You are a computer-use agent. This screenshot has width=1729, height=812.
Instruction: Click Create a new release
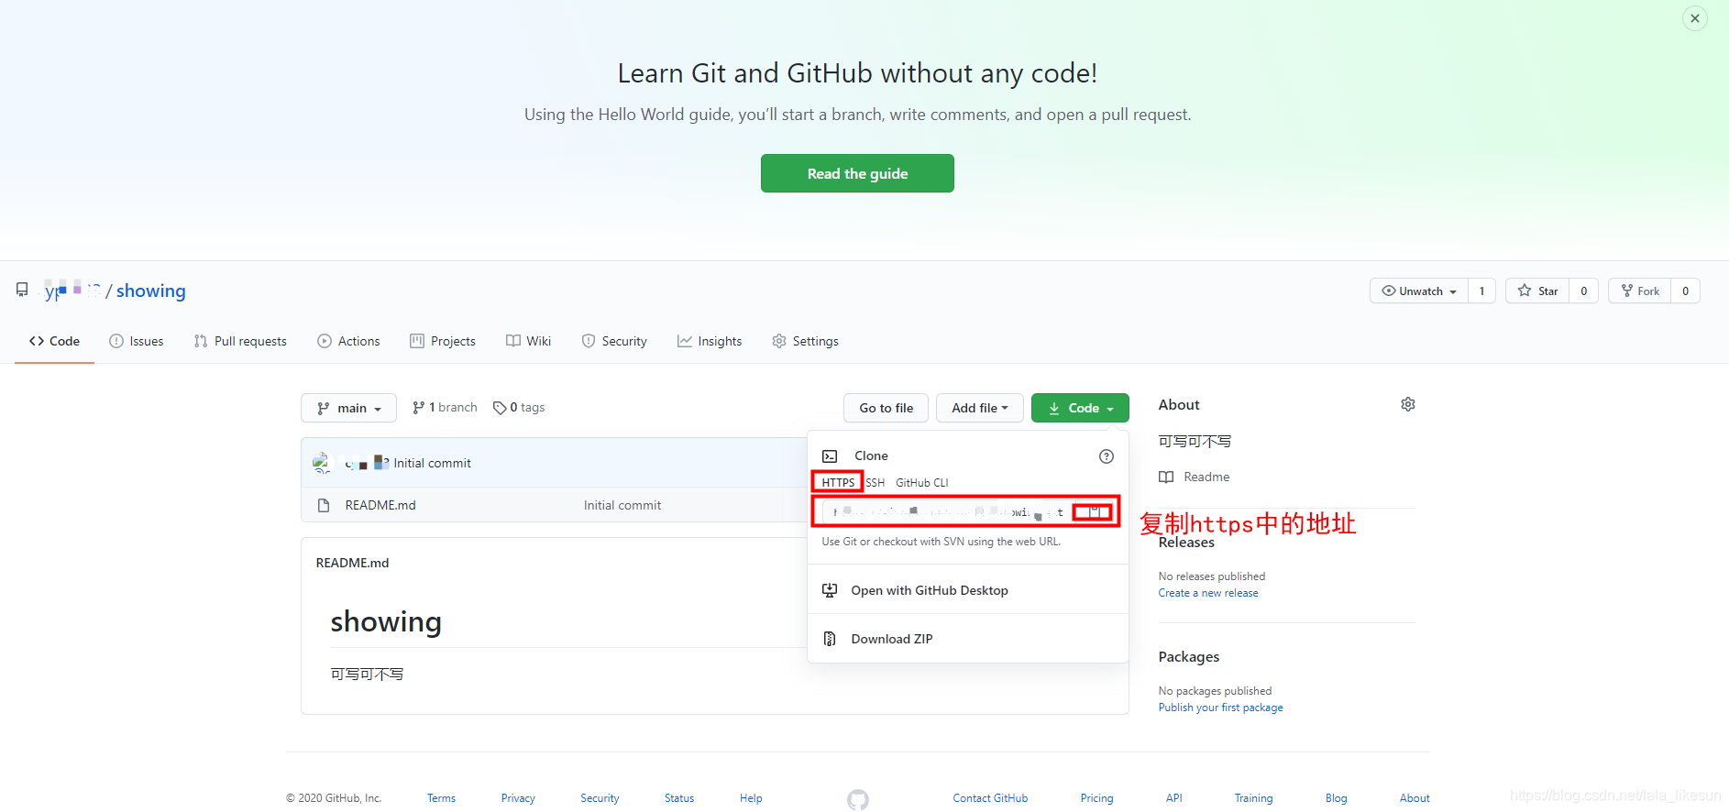pos(1208,593)
